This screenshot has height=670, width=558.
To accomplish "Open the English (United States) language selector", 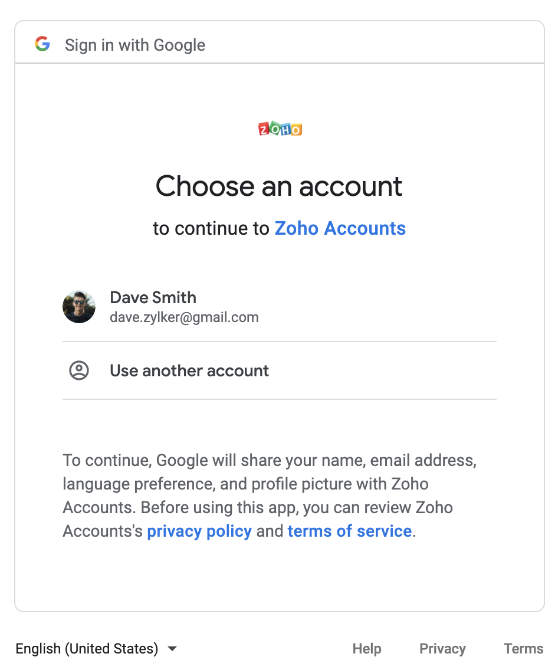I will tap(87, 649).
